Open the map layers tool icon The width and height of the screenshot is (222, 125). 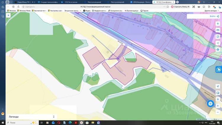click(x=218, y=23)
